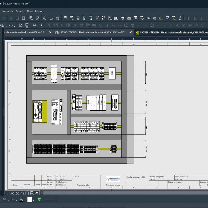This screenshot has height=208, width=208.
Task: Toggle the eye visibility icon
Action: [148, 18]
